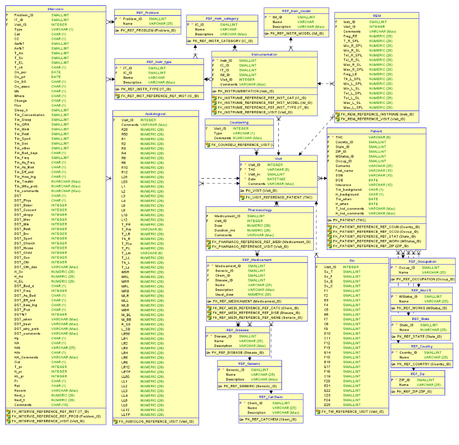The width and height of the screenshot is (459, 445).
Task: Click the key icon beside Problem_ID in REF_Problem
Action: pyautogui.click(x=117, y=19)
